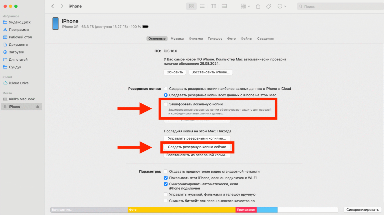The image size is (384, 215).
Task: Click the magnifier icon in search
Action: click(300, 6)
